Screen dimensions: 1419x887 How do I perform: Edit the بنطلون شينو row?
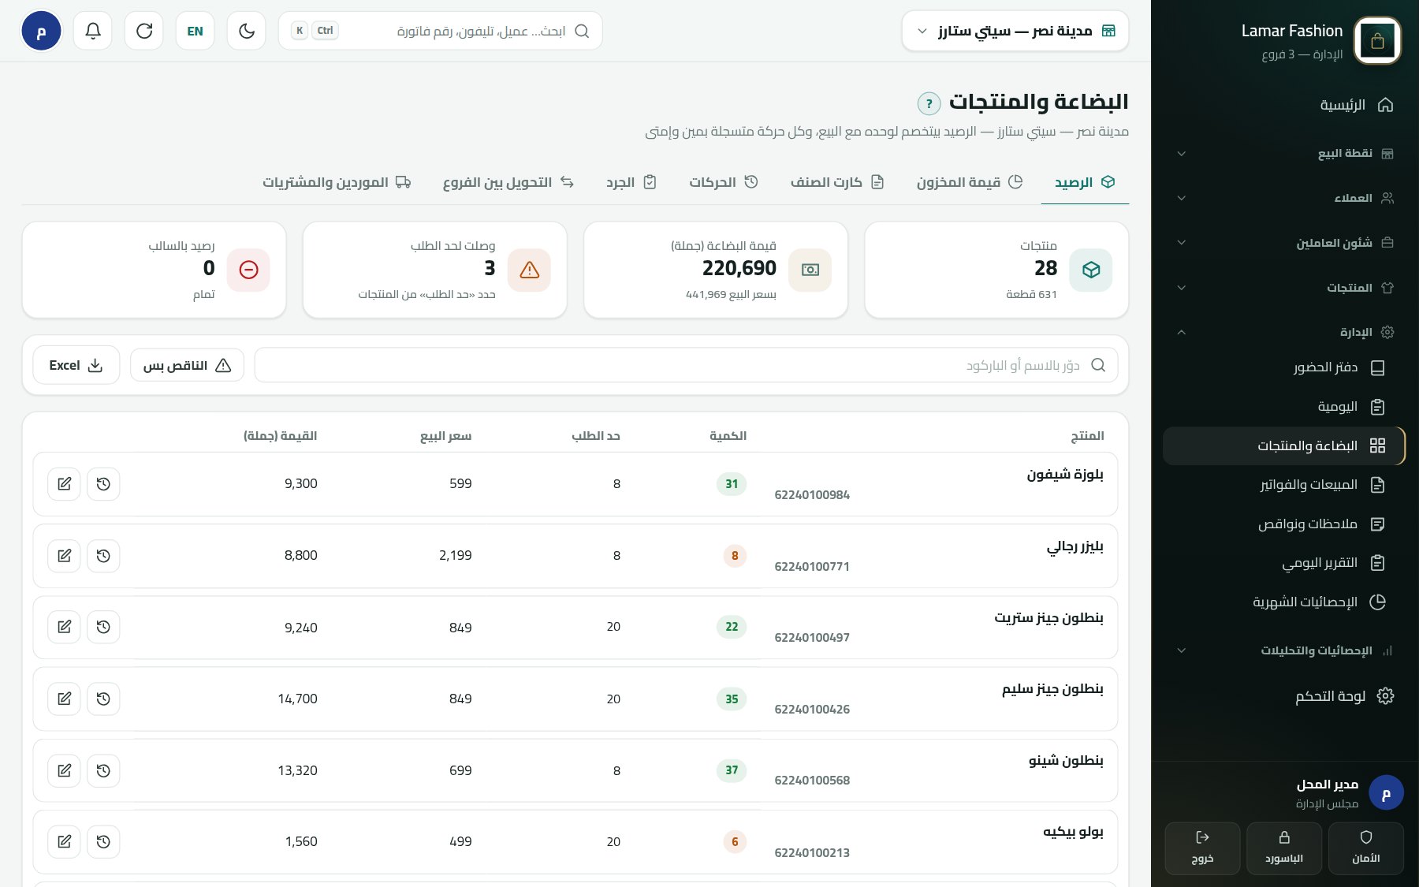pos(65,770)
